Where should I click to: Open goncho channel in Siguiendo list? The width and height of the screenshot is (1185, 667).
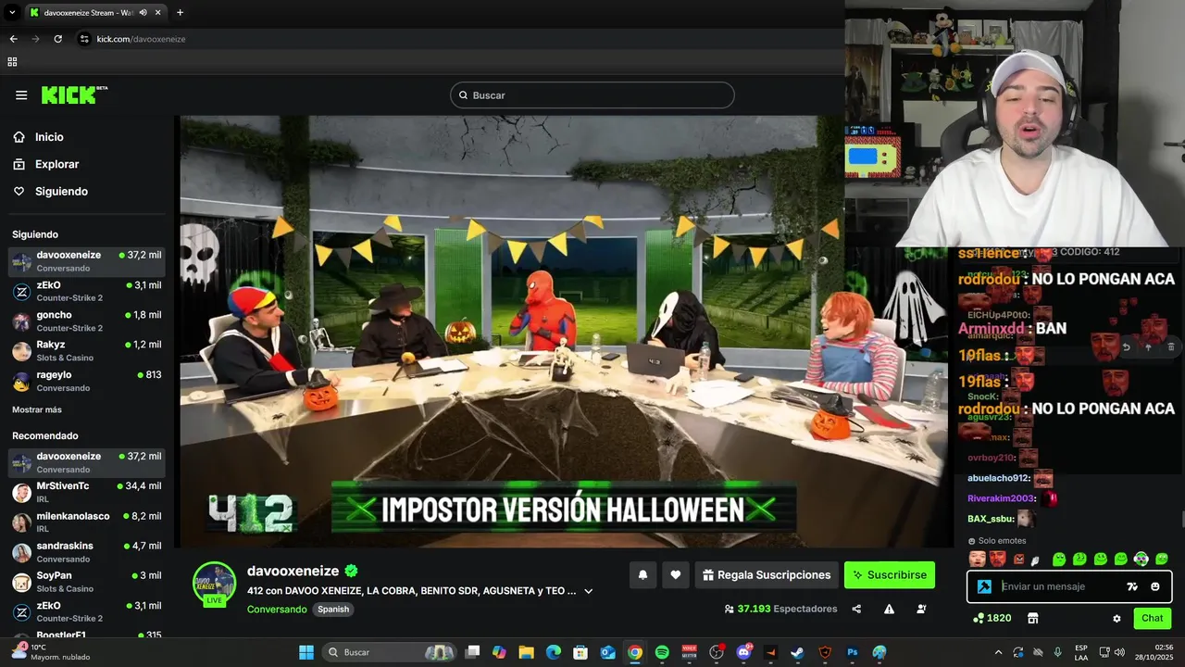pos(87,321)
